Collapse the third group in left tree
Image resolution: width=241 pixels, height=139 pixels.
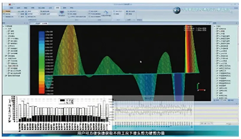pyautogui.click(x=6, y=46)
